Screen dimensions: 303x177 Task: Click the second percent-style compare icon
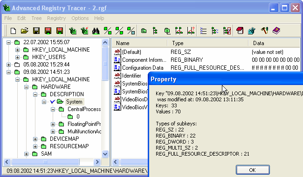click(119, 31)
